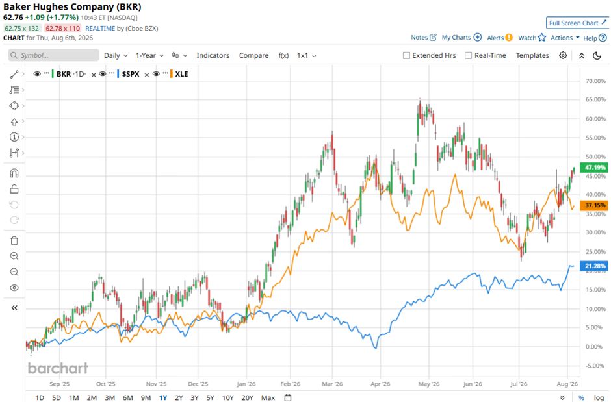The width and height of the screenshot is (611, 402).
Task: Open the numbered label tool
Action: click(14, 137)
